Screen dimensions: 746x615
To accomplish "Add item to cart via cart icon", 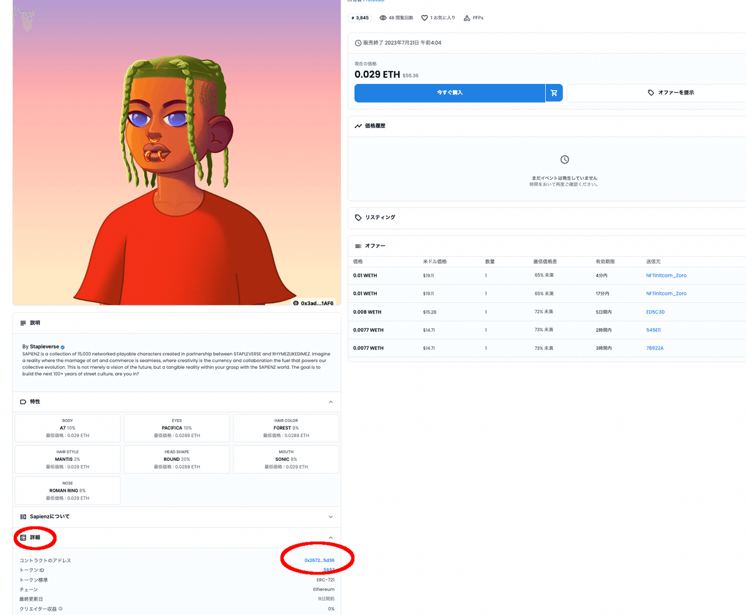I will tap(554, 93).
